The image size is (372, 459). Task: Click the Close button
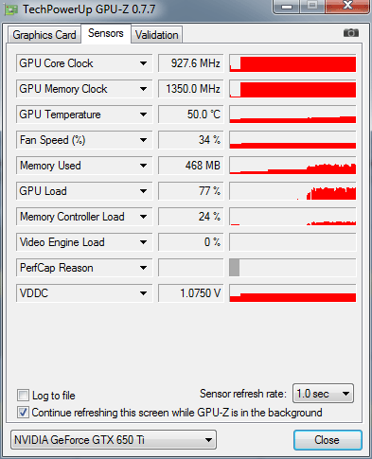(328, 440)
